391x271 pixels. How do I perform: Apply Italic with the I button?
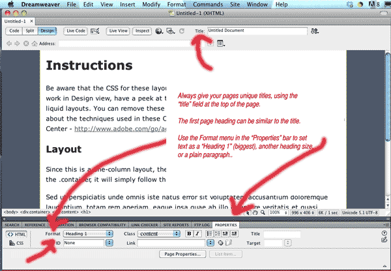[197, 234]
